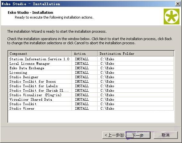Cancel installation with the 取消 button
Viewport: 182px width, 143px height.
pyautogui.click(x=166, y=135)
